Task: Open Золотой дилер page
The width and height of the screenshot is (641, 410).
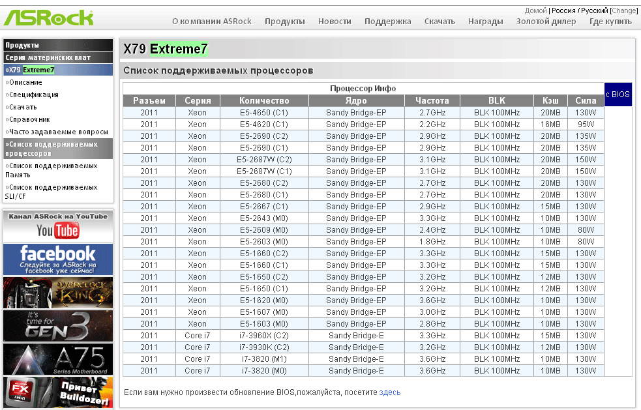Action: coord(546,22)
